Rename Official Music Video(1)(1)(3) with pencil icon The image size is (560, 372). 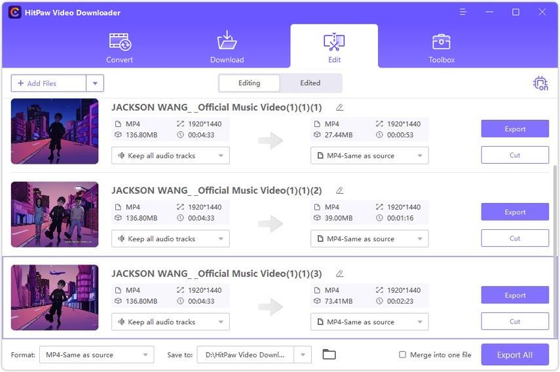point(340,274)
